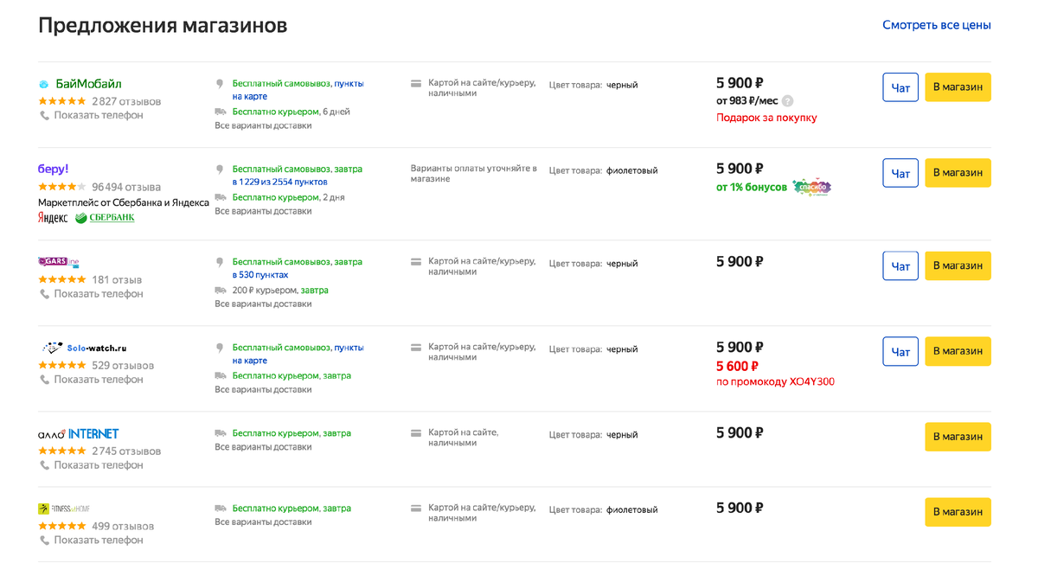
Task: Click the Fitness4Home shop logo
Action: [x=64, y=509]
